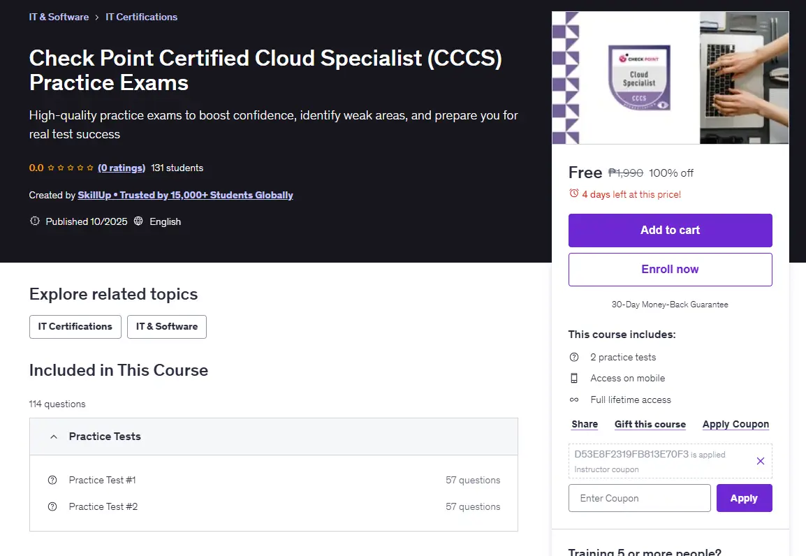This screenshot has height=556, width=806.
Task: Click the course subtitle description text
Action: click(x=274, y=125)
